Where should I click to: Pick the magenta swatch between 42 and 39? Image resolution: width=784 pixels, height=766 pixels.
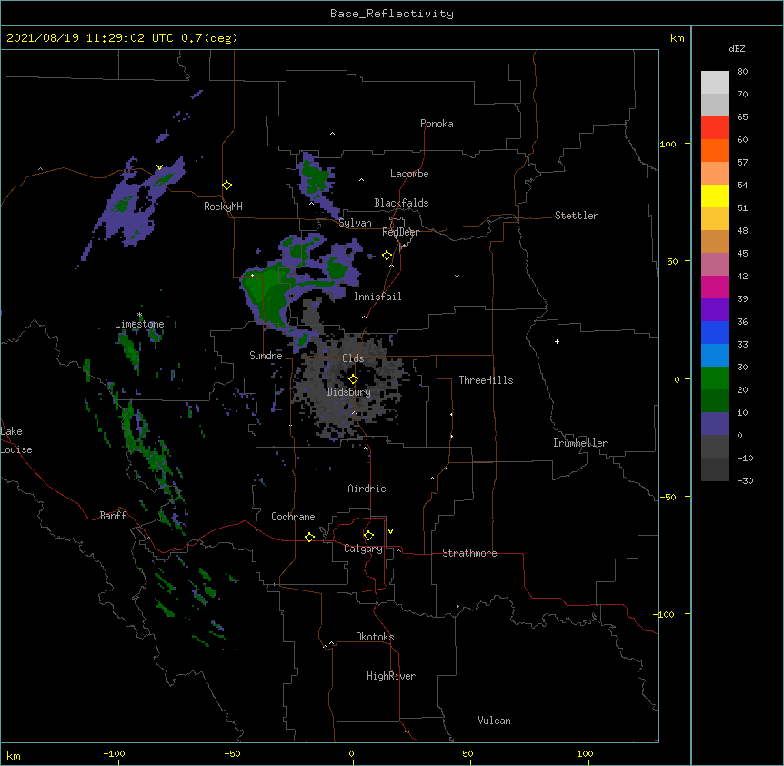715,287
